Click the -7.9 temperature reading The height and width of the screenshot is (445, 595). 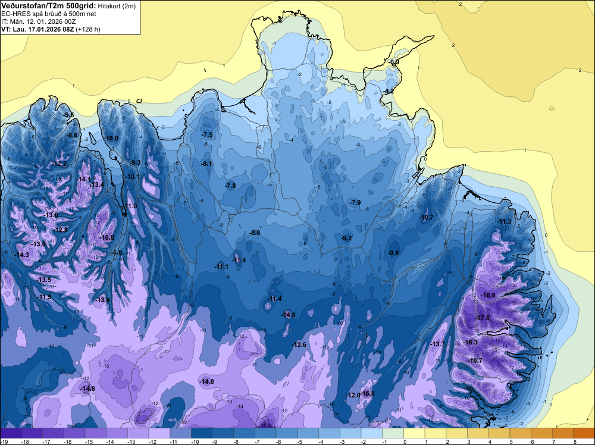pos(355,203)
